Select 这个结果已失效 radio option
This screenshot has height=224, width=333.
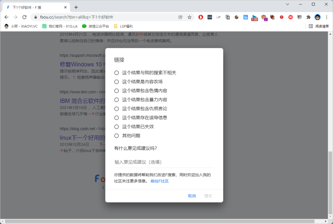click(116, 127)
